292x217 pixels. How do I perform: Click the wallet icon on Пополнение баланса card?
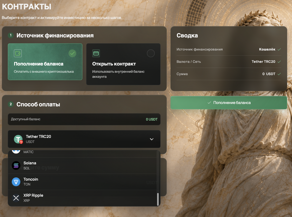[x=18, y=53]
